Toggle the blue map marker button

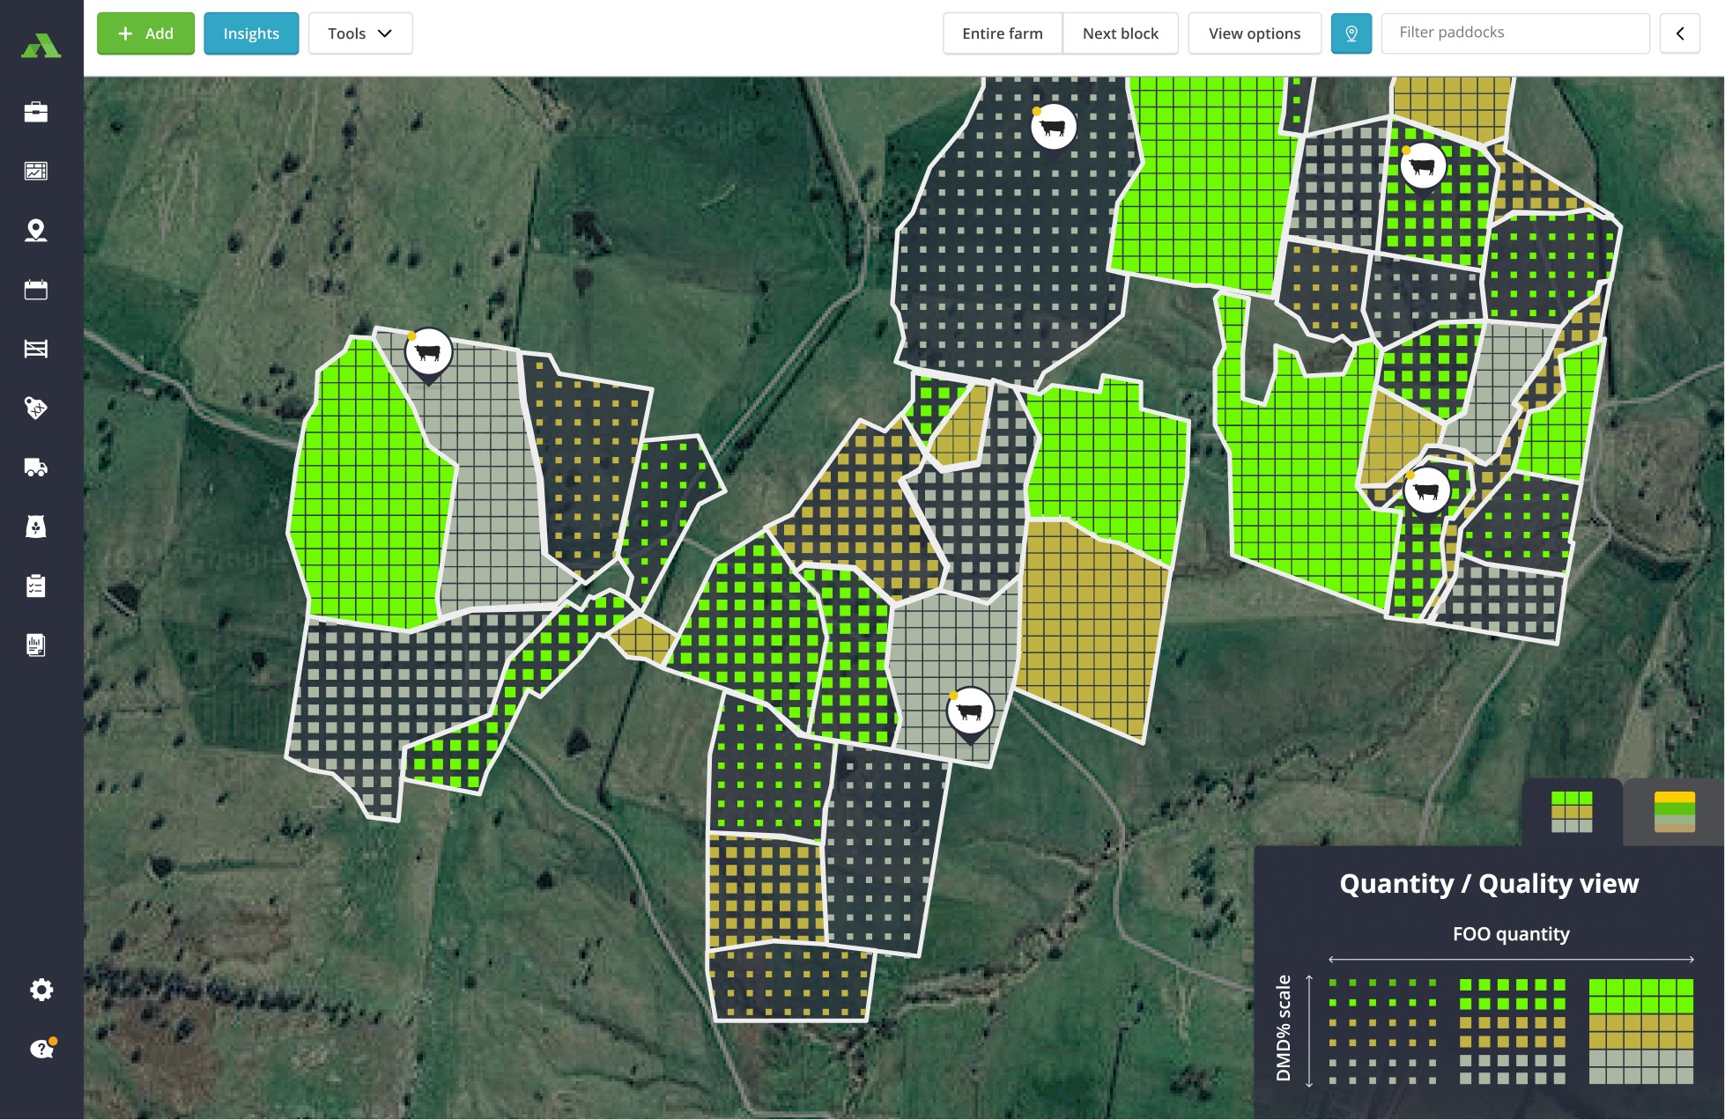[x=1351, y=33]
